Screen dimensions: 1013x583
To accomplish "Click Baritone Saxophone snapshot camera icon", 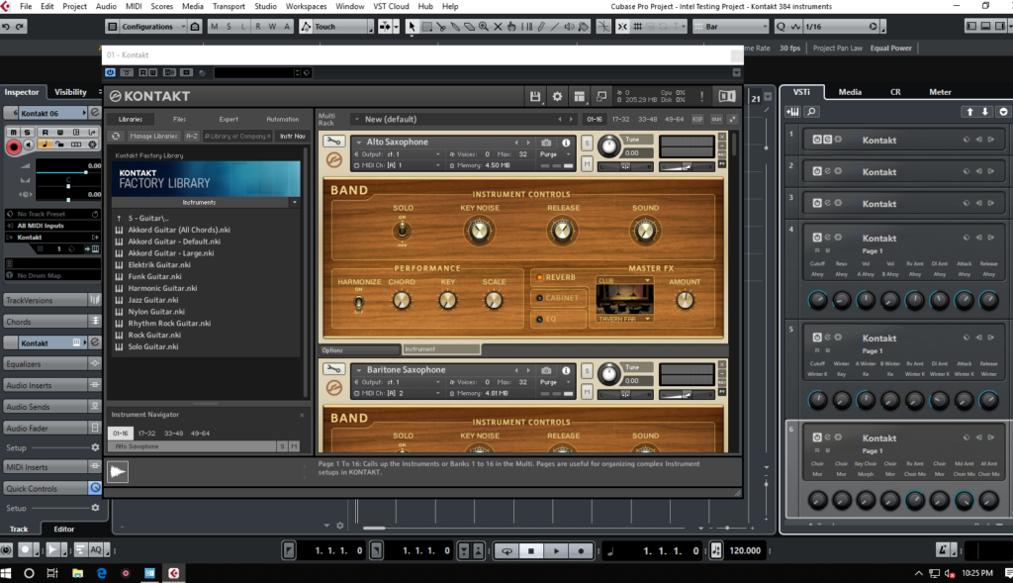I will click(x=546, y=370).
